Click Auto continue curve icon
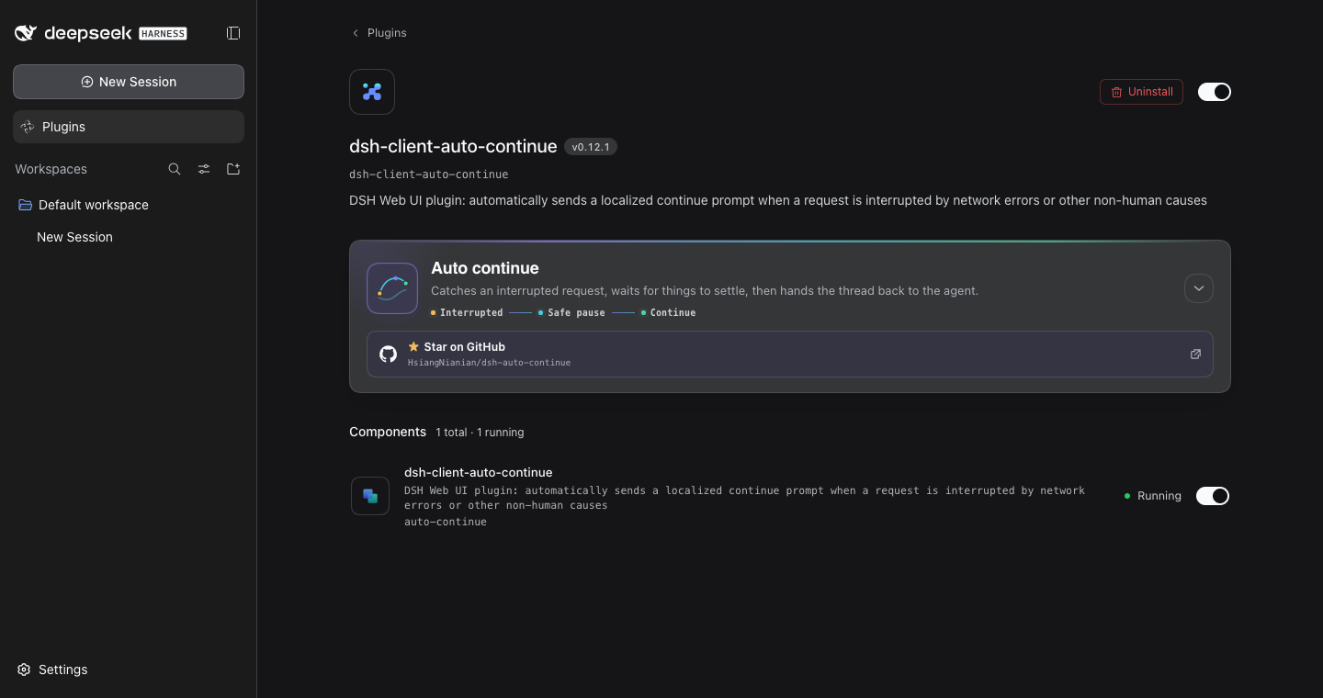Image resolution: width=1323 pixels, height=698 pixels. pyautogui.click(x=392, y=288)
